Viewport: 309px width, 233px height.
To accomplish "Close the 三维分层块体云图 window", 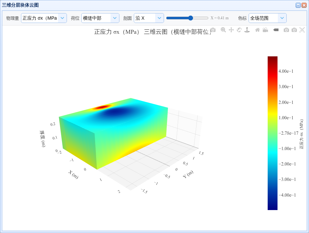I will [304, 5].
